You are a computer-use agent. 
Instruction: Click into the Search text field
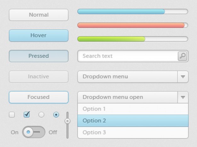click(x=128, y=56)
